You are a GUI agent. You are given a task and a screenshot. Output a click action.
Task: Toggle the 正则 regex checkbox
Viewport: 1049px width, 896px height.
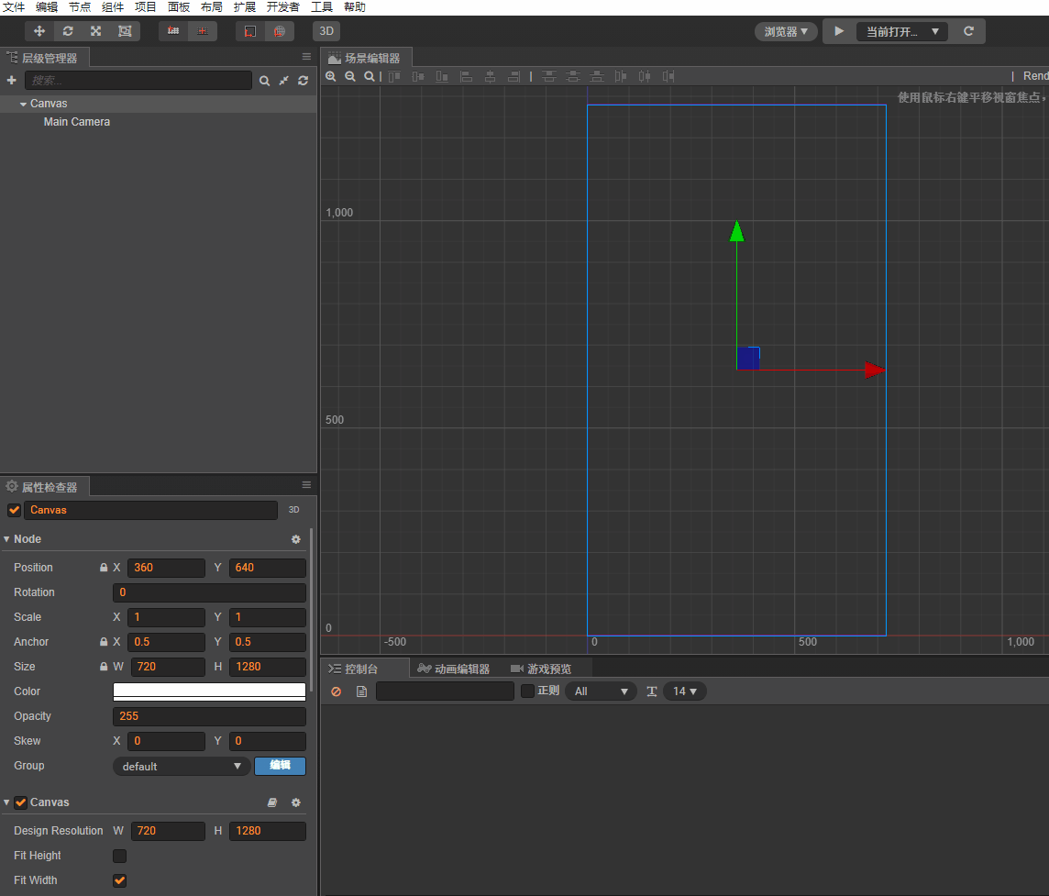527,691
